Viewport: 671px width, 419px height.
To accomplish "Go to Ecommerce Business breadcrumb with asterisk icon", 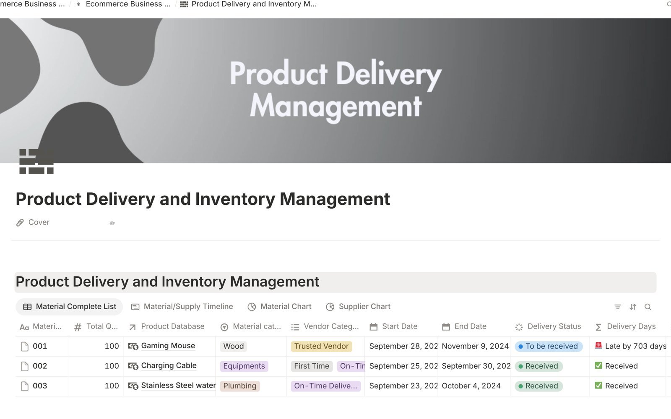I will click(123, 4).
